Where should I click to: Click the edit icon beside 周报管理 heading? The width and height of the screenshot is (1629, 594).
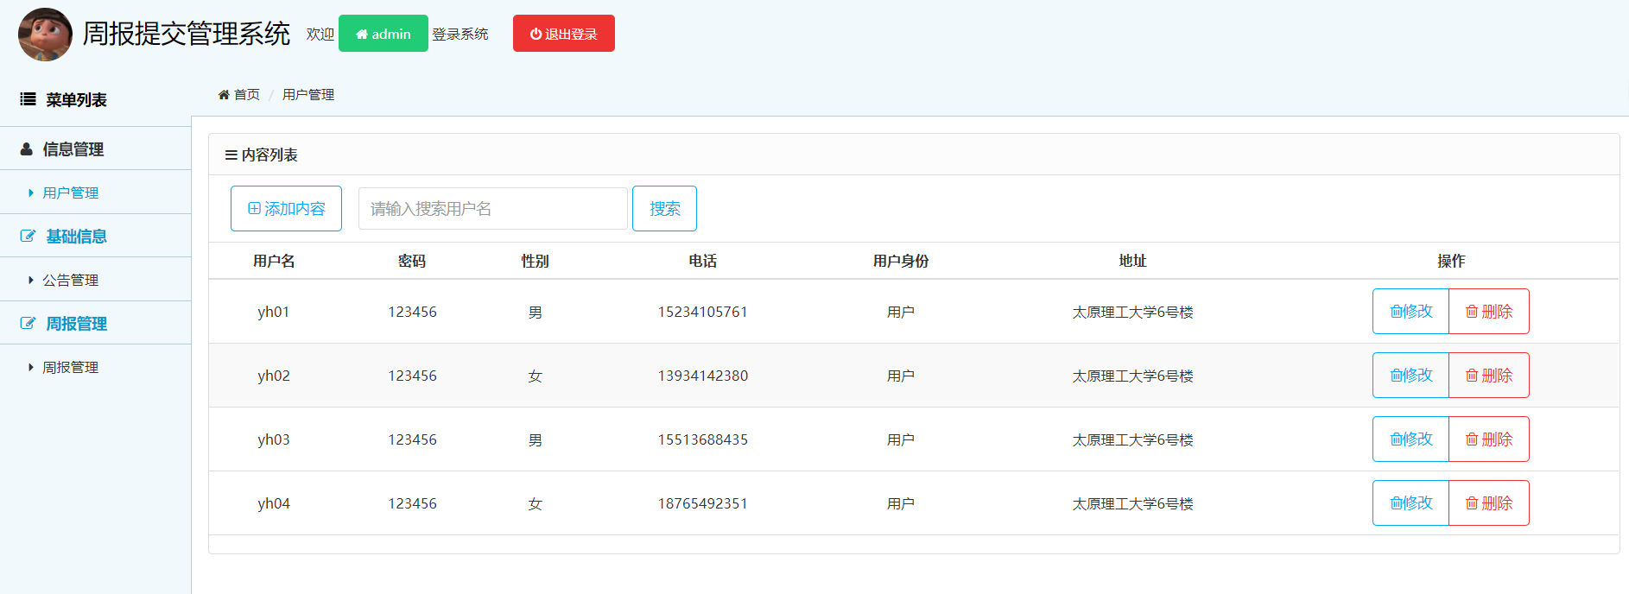pos(28,324)
